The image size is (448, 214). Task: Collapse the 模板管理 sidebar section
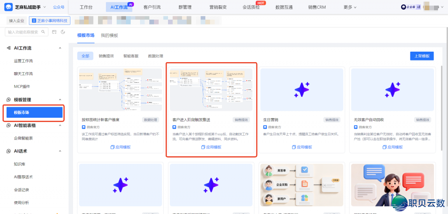(x=60, y=100)
